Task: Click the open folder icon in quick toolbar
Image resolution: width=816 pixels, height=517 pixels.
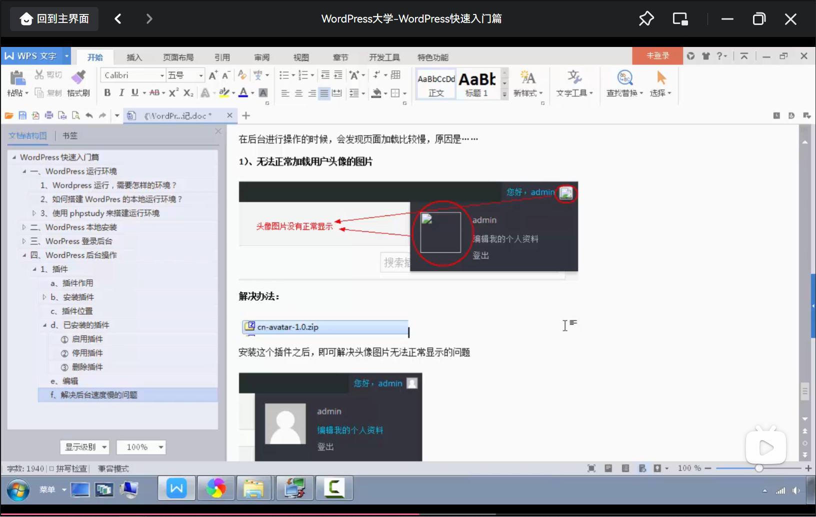Action: click(9, 115)
